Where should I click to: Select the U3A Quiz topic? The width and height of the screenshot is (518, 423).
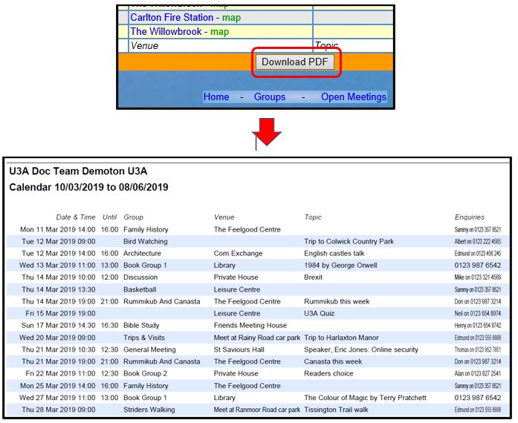pyautogui.click(x=320, y=313)
